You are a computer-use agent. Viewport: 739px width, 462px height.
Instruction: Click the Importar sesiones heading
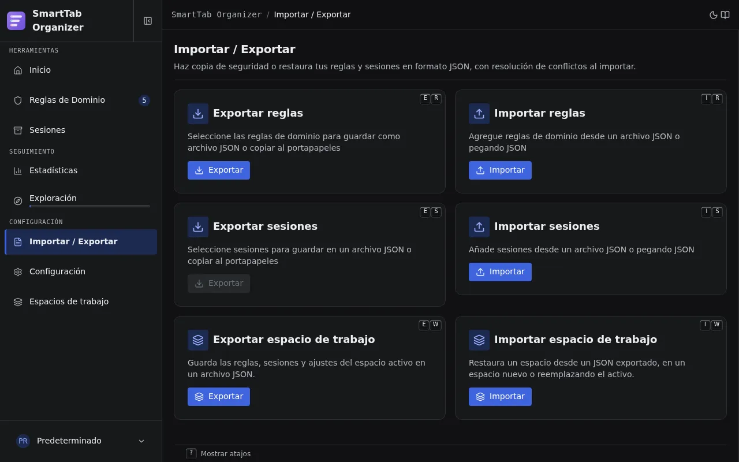point(547,226)
